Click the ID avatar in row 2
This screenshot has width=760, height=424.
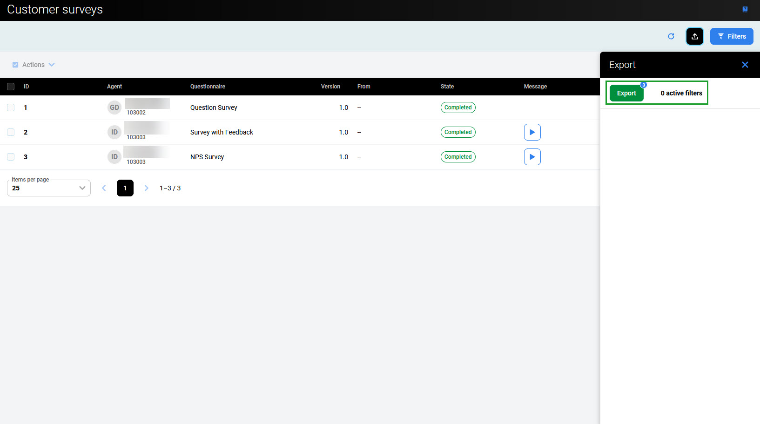pyautogui.click(x=114, y=132)
